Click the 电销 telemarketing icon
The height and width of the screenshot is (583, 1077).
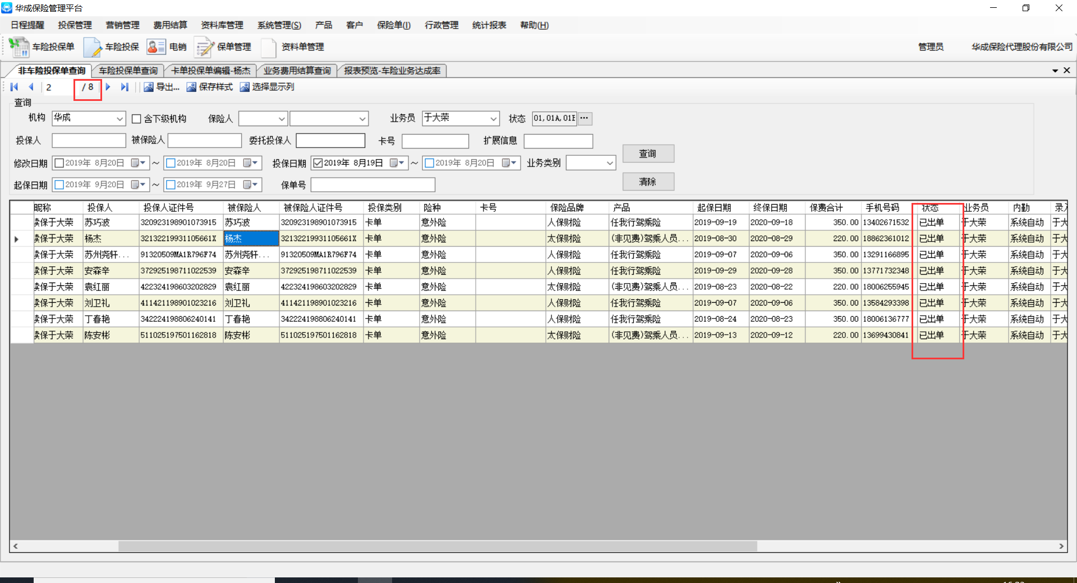[x=156, y=47]
